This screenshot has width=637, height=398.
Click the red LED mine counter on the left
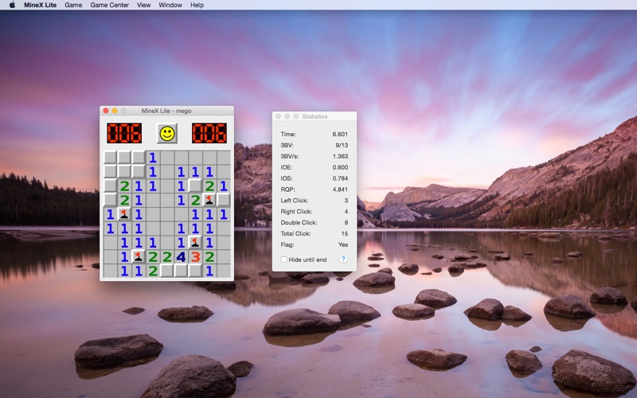tap(124, 134)
